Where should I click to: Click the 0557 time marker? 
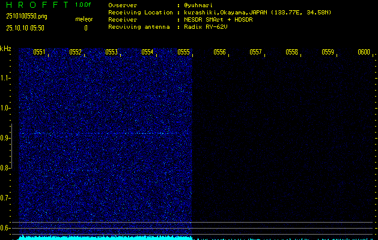[255, 52]
